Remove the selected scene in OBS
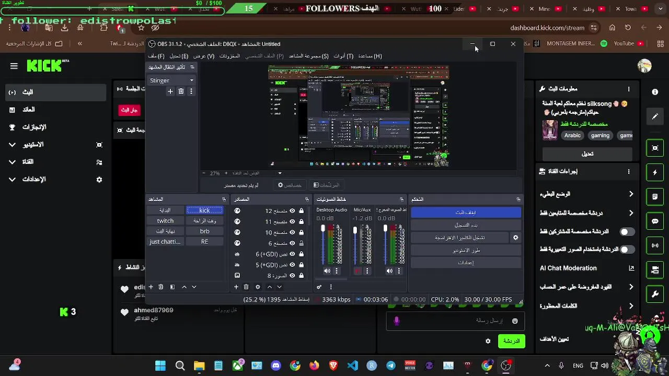The height and width of the screenshot is (376, 669). 161,287
